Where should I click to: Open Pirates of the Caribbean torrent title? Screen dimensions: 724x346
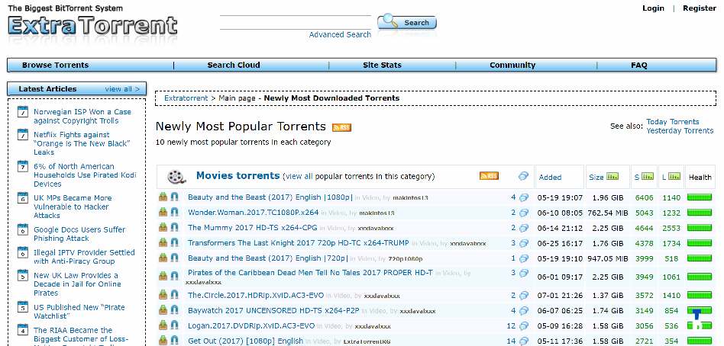[x=310, y=273]
